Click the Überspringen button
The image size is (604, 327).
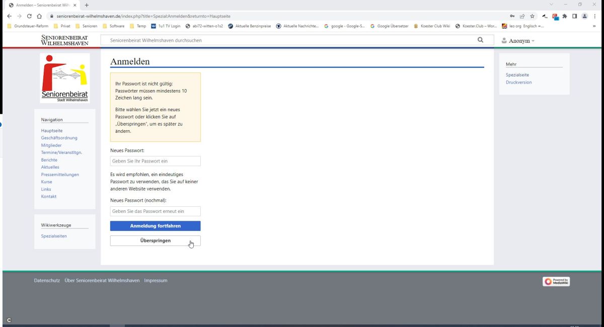[x=155, y=240]
